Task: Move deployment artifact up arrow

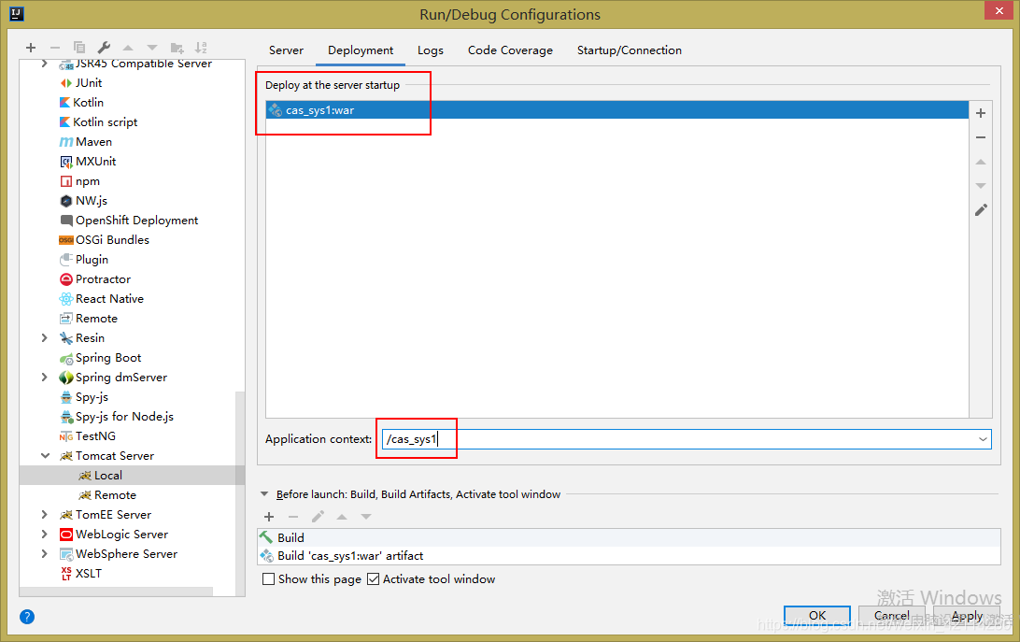Action: (x=981, y=162)
